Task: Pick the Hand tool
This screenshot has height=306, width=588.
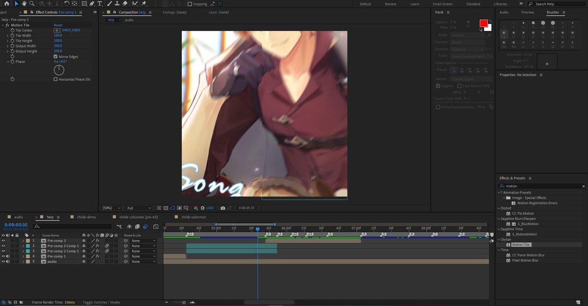Action: click(x=24, y=3)
